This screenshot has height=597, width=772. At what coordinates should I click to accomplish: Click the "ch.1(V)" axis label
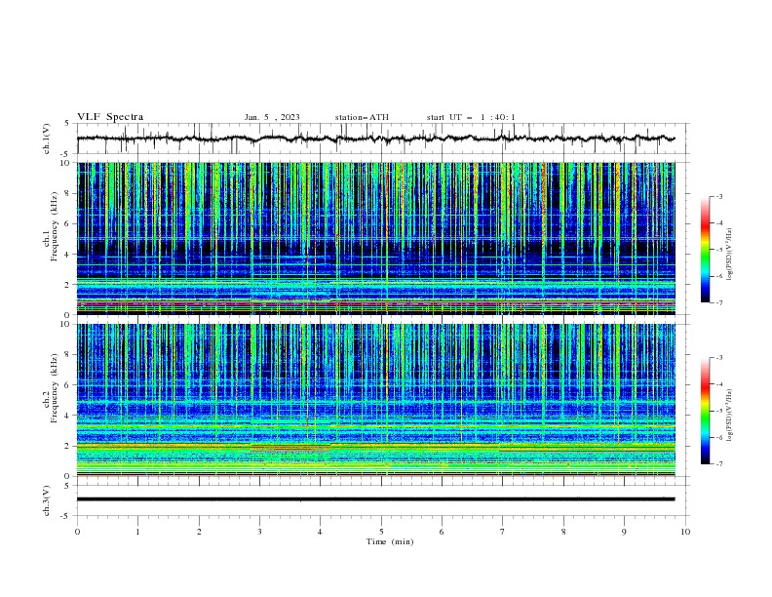[47, 139]
